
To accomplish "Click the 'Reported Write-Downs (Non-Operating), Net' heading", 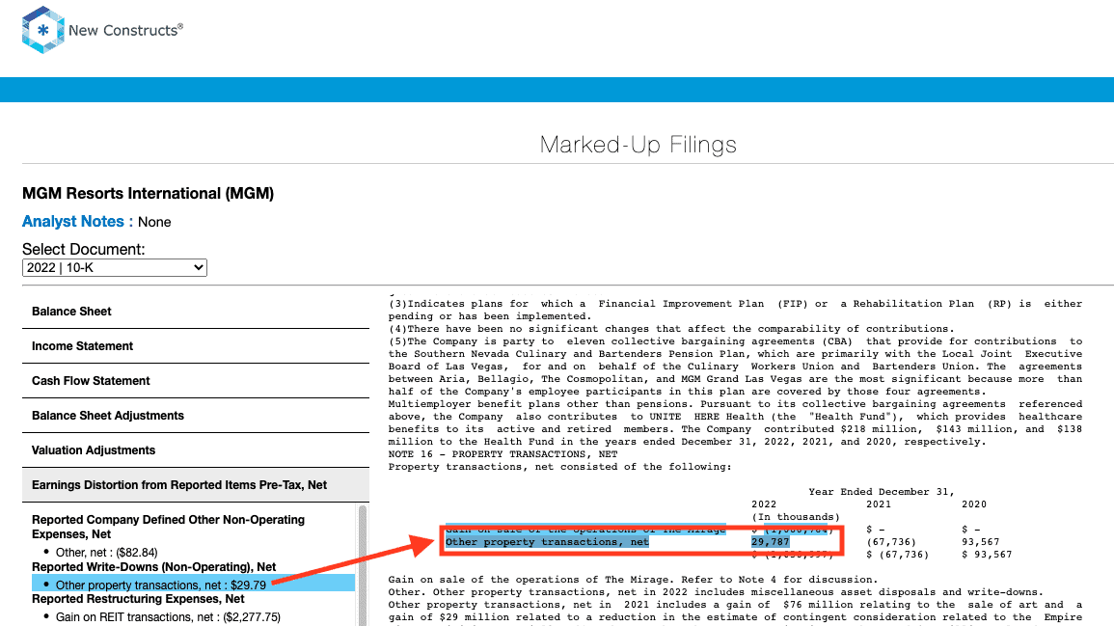I will coord(153,567).
